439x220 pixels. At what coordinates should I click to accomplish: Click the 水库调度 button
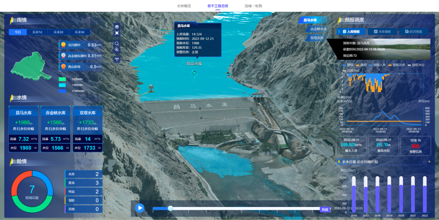(x=382, y=31)
